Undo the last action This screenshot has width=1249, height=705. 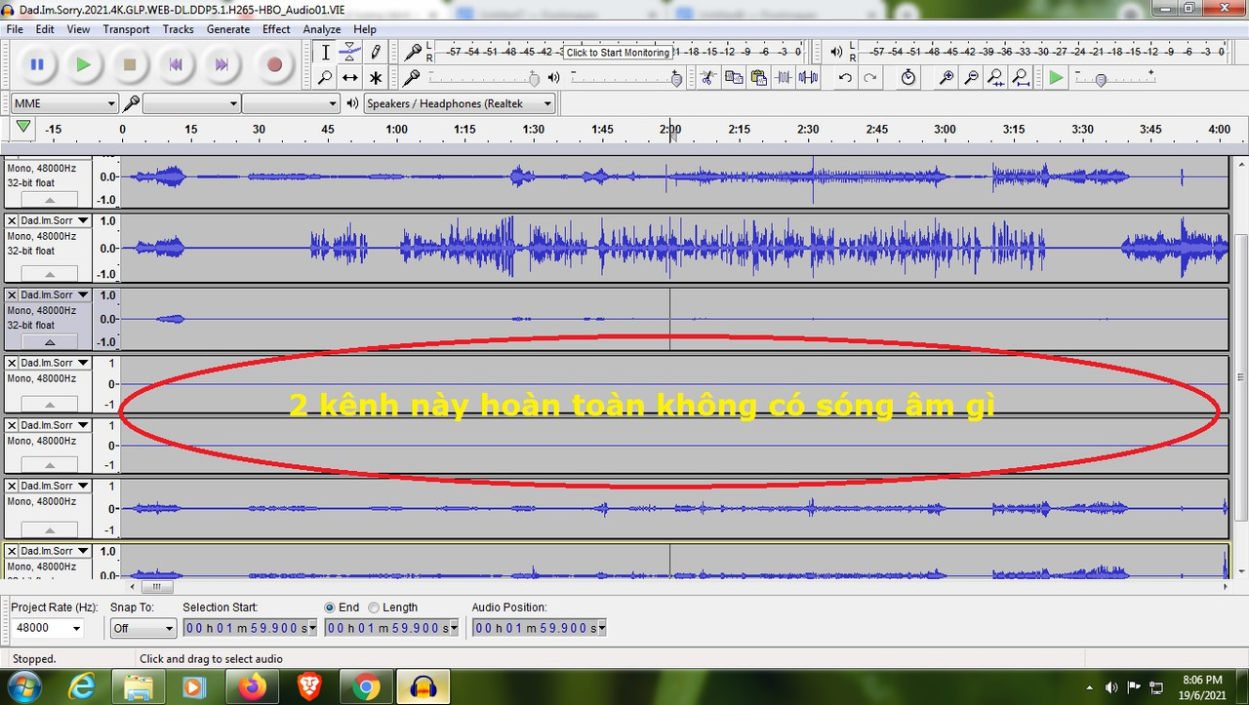click(x=845, y=77)
